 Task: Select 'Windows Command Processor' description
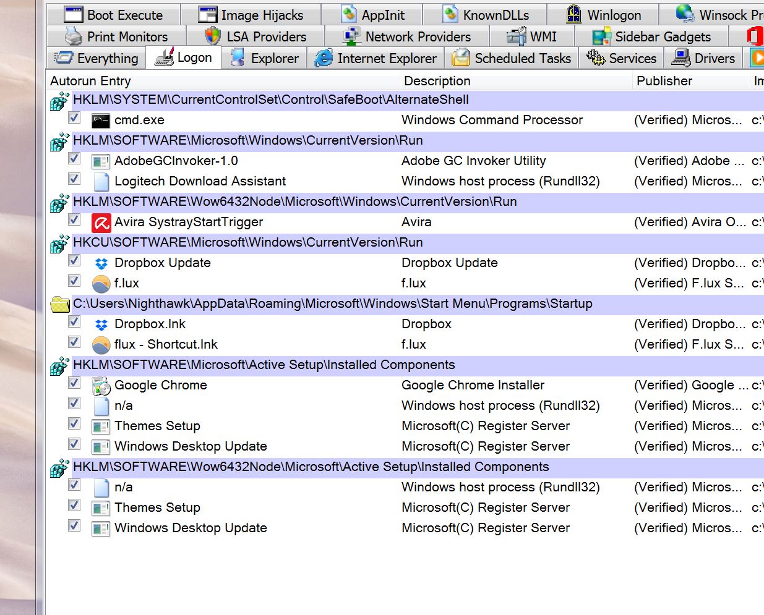click(492, 120)
